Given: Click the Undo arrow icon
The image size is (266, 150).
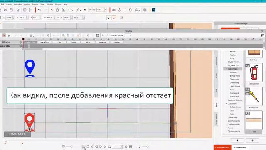Looking at the screenshot, I should tap(39, 10).
